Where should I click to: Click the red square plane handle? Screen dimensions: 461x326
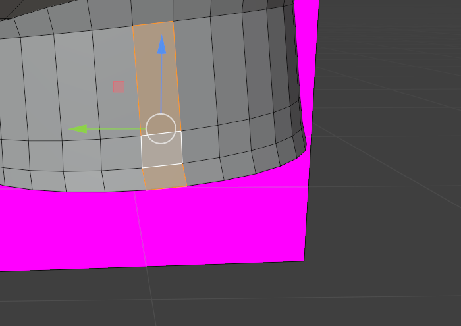119,86
